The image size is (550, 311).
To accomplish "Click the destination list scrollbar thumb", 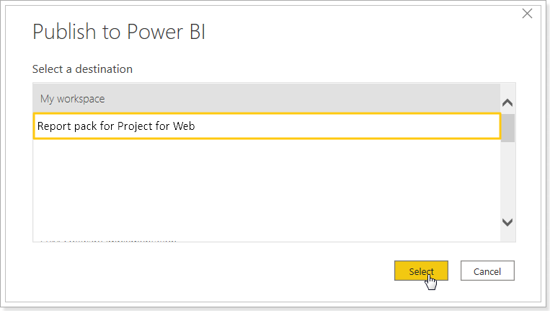I will (507, 128).
